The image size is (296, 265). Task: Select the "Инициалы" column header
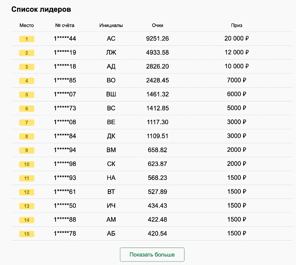click(x=111, y=26)
